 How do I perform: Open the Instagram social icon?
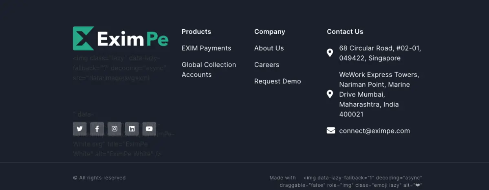(115, 129)
